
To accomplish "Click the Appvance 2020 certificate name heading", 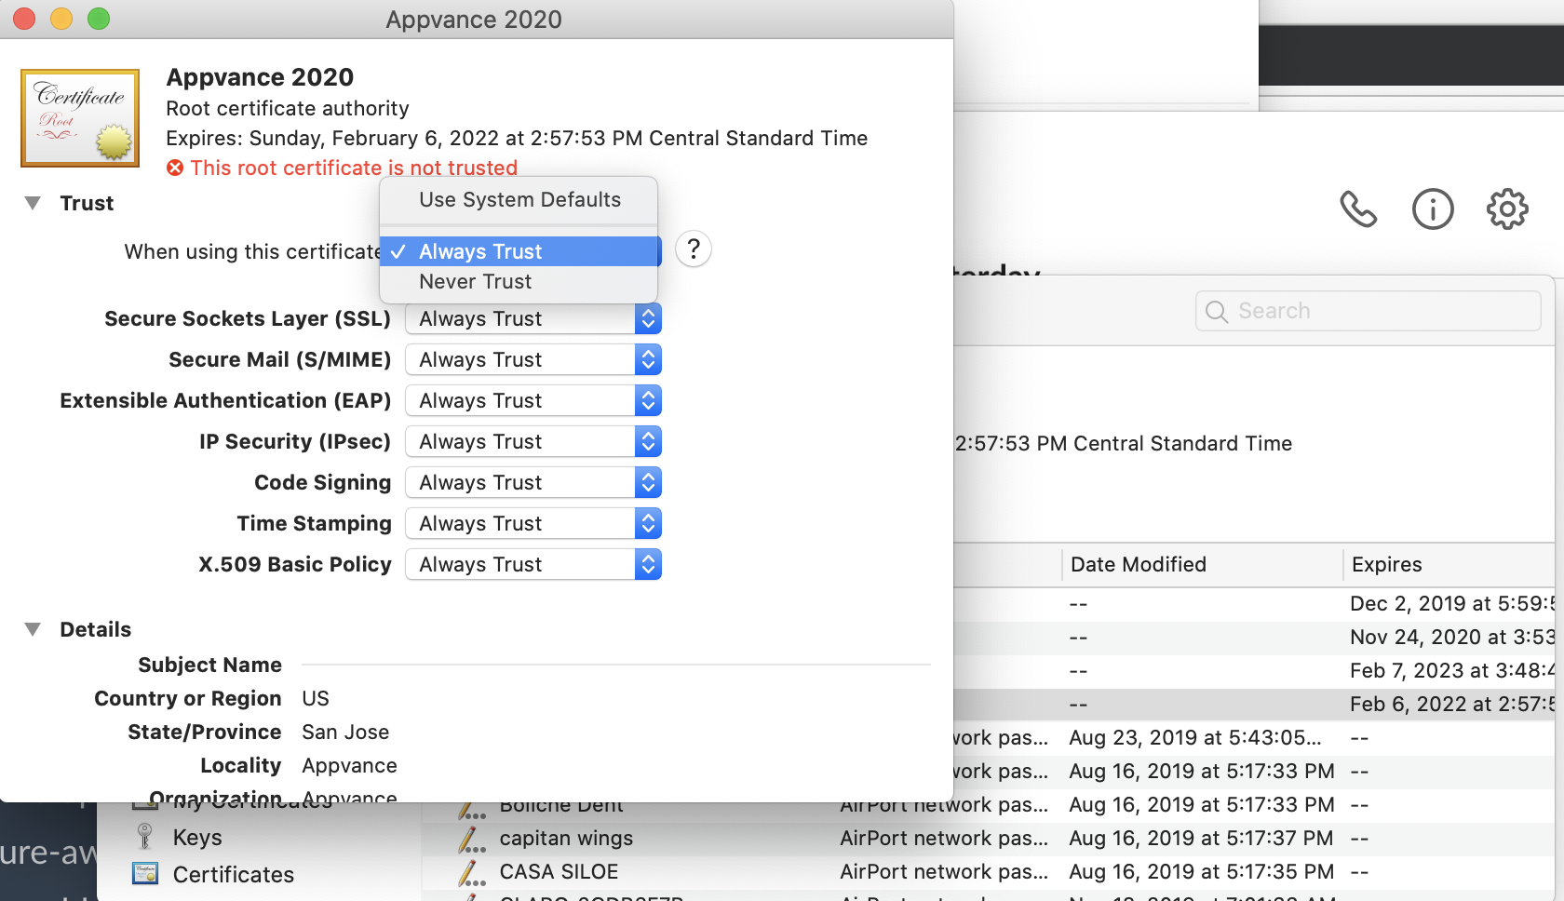I will pos(260,77).
